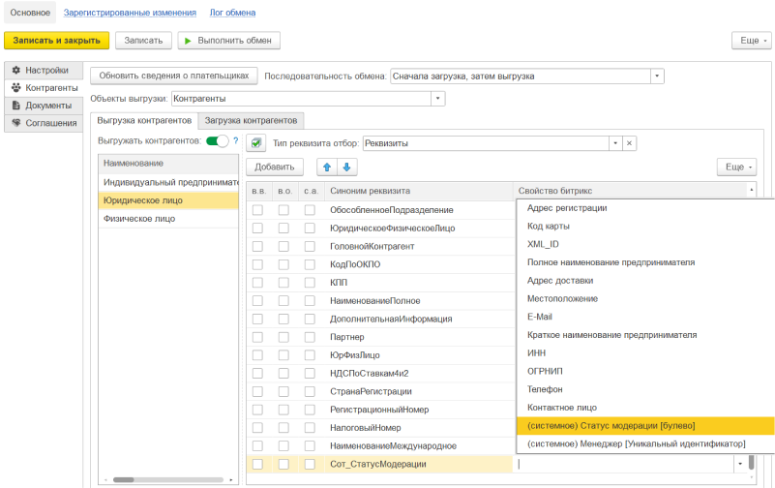775x488 pixels.
Task: Select Юридическое лицо row
Action: tap(168, 200)
